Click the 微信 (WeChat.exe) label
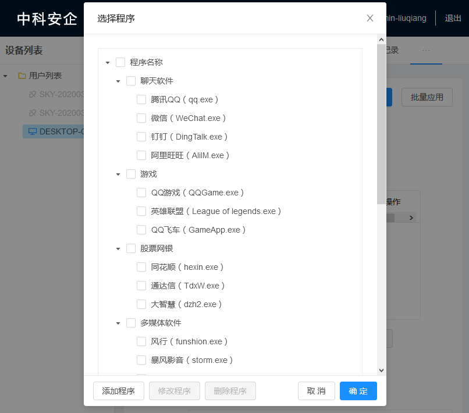Image resolution: width=469 pixels, height=413 pixels. pyautogui.click(x=188, y=118)
